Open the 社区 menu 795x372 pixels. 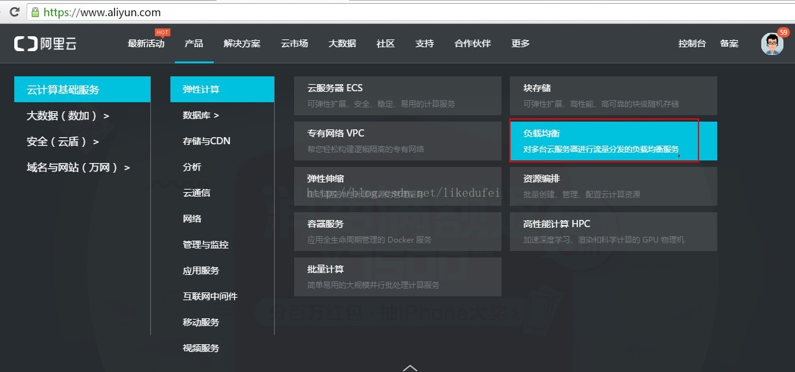coord(386,43)
